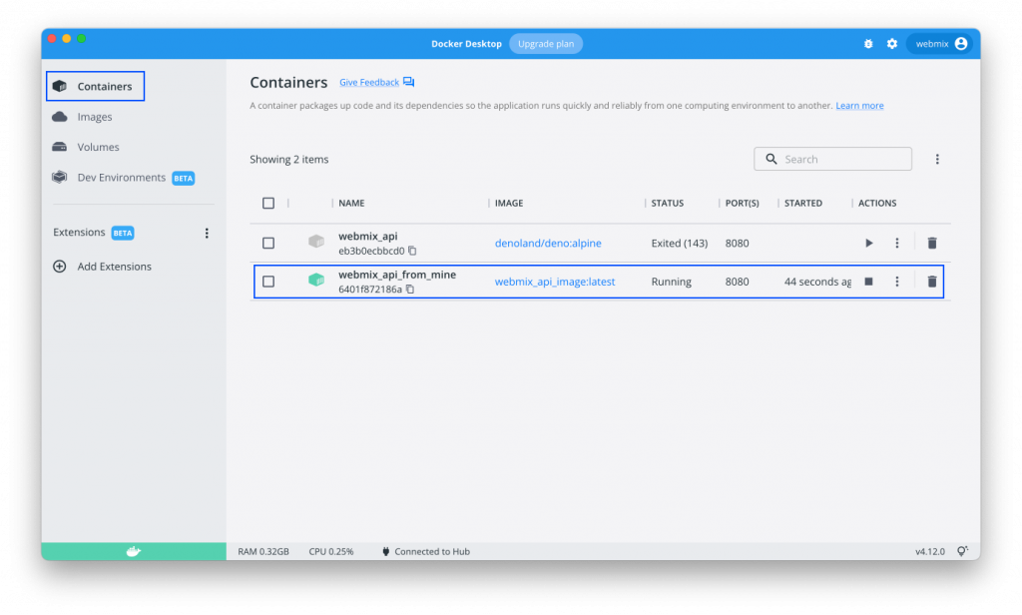Open the webmix account menu
This screenshot has height=615, width=1022.
pyautogui.click(x=940, y=44)
